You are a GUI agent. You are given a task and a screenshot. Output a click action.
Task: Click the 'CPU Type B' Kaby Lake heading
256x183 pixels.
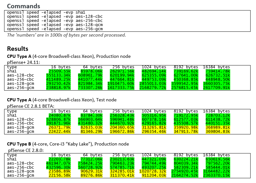tap(68, 144)
